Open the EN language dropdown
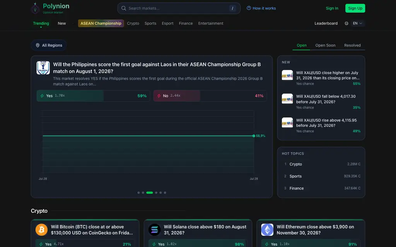Viewport: 396px width, 247px height. [358, 23]
